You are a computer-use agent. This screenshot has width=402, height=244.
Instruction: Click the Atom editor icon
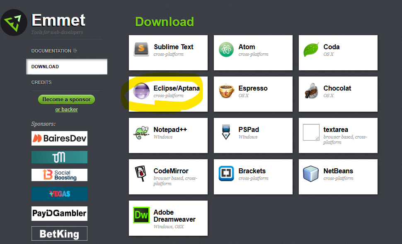[x=226, y=49]
